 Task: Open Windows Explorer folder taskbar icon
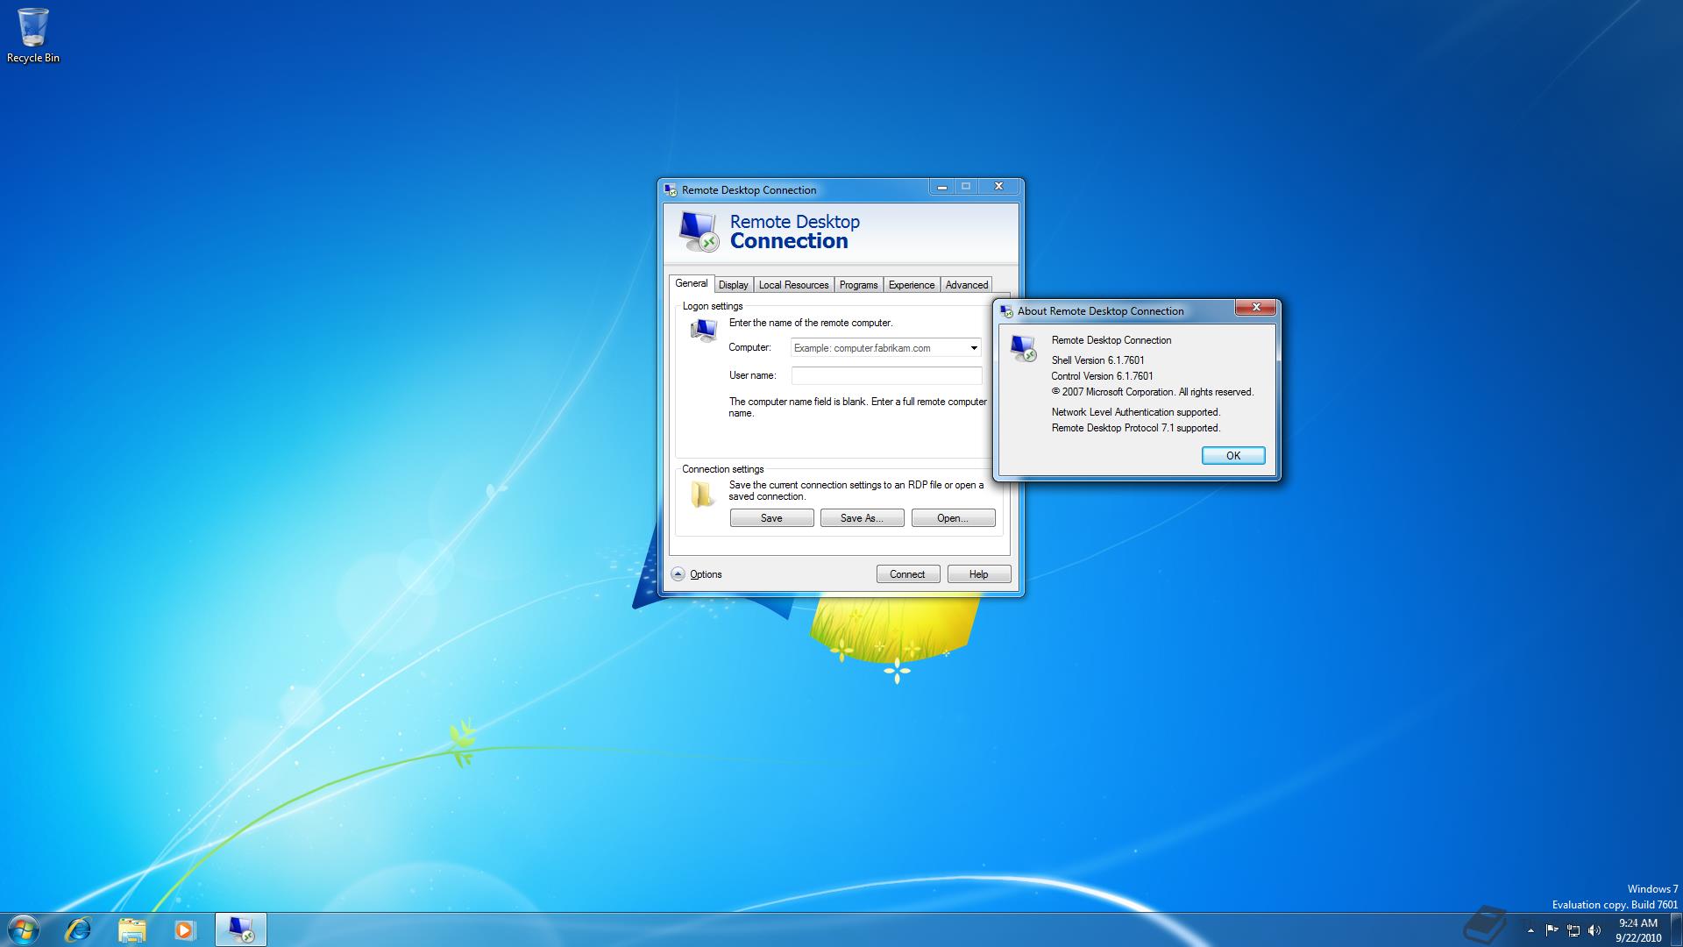[131, 929]
